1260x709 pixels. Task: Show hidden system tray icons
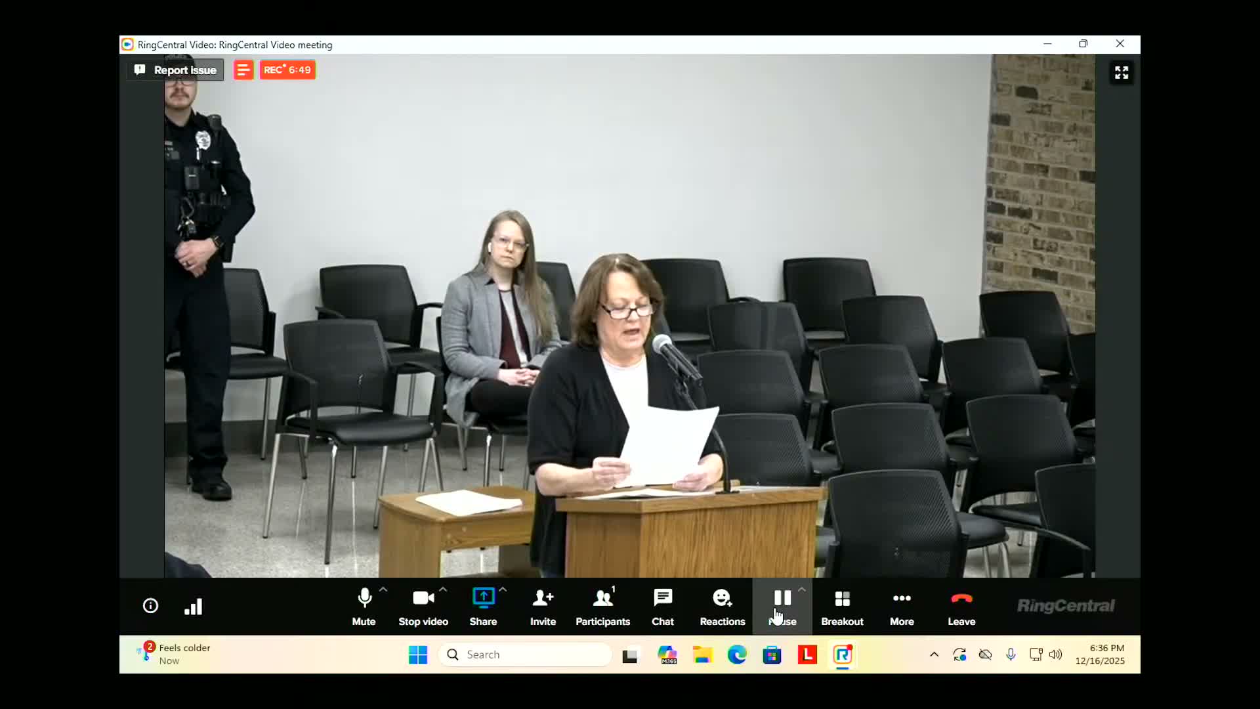(x=934, y=654)
